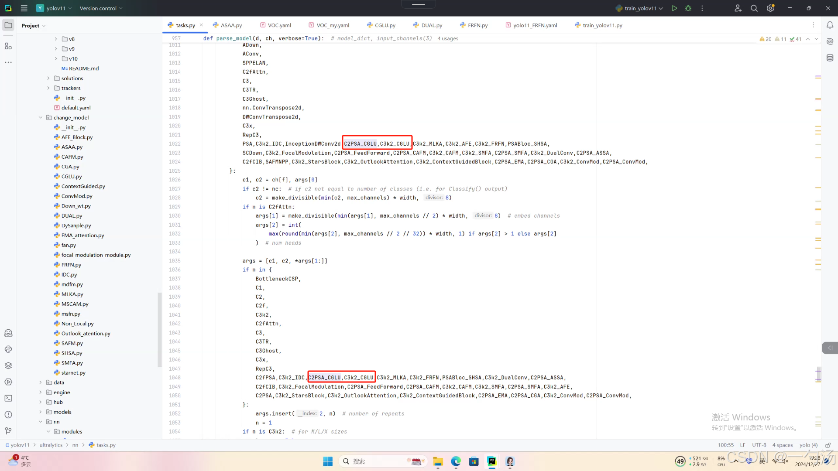This screenshot has height=471, width=838.
Task: Open the Search Everywhere magnifier
Action: [x=754, y=8]
